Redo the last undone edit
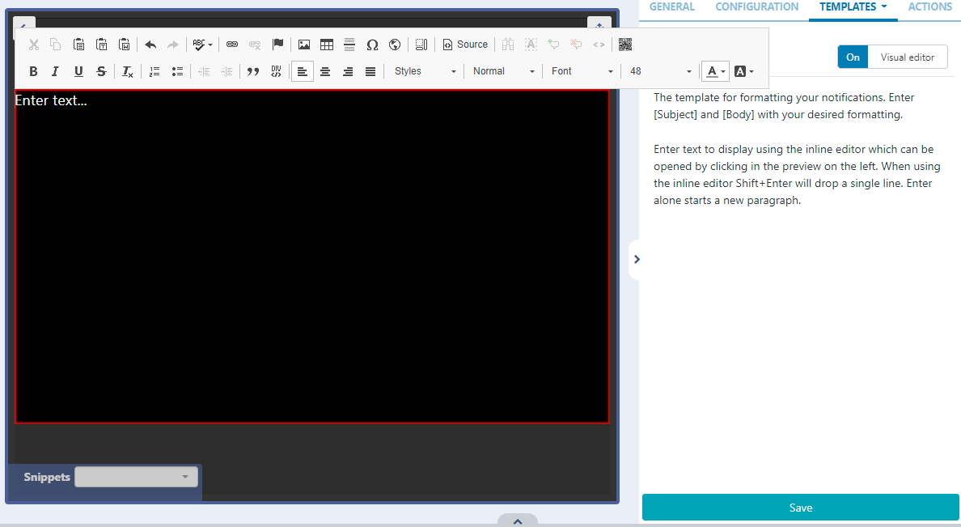The image size is (961, 527). [173, 45]
